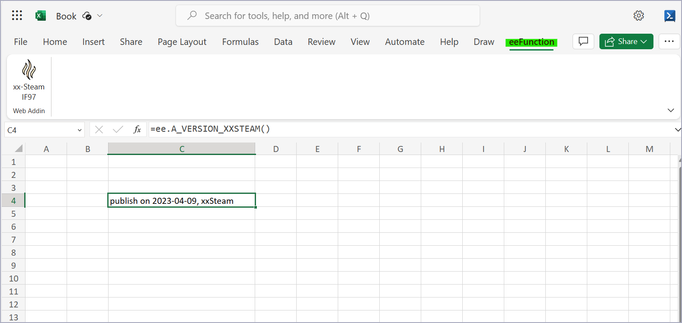Cancel the formula entry with X
Viewport: 682px width, 323px height.
99,130
